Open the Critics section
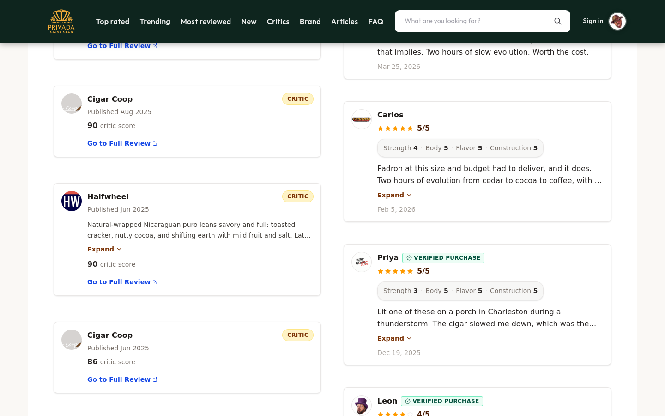Viewport: 665px width, 416px height. click(278, 21)
